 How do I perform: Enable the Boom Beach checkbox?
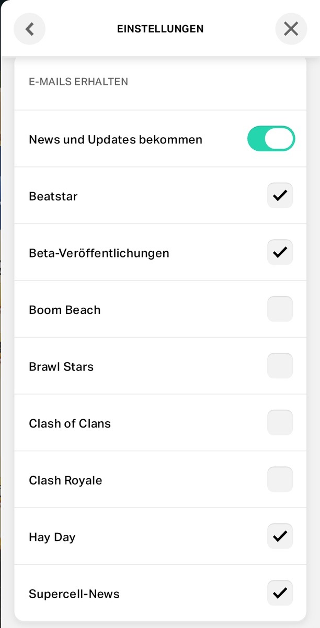point(280,309)
